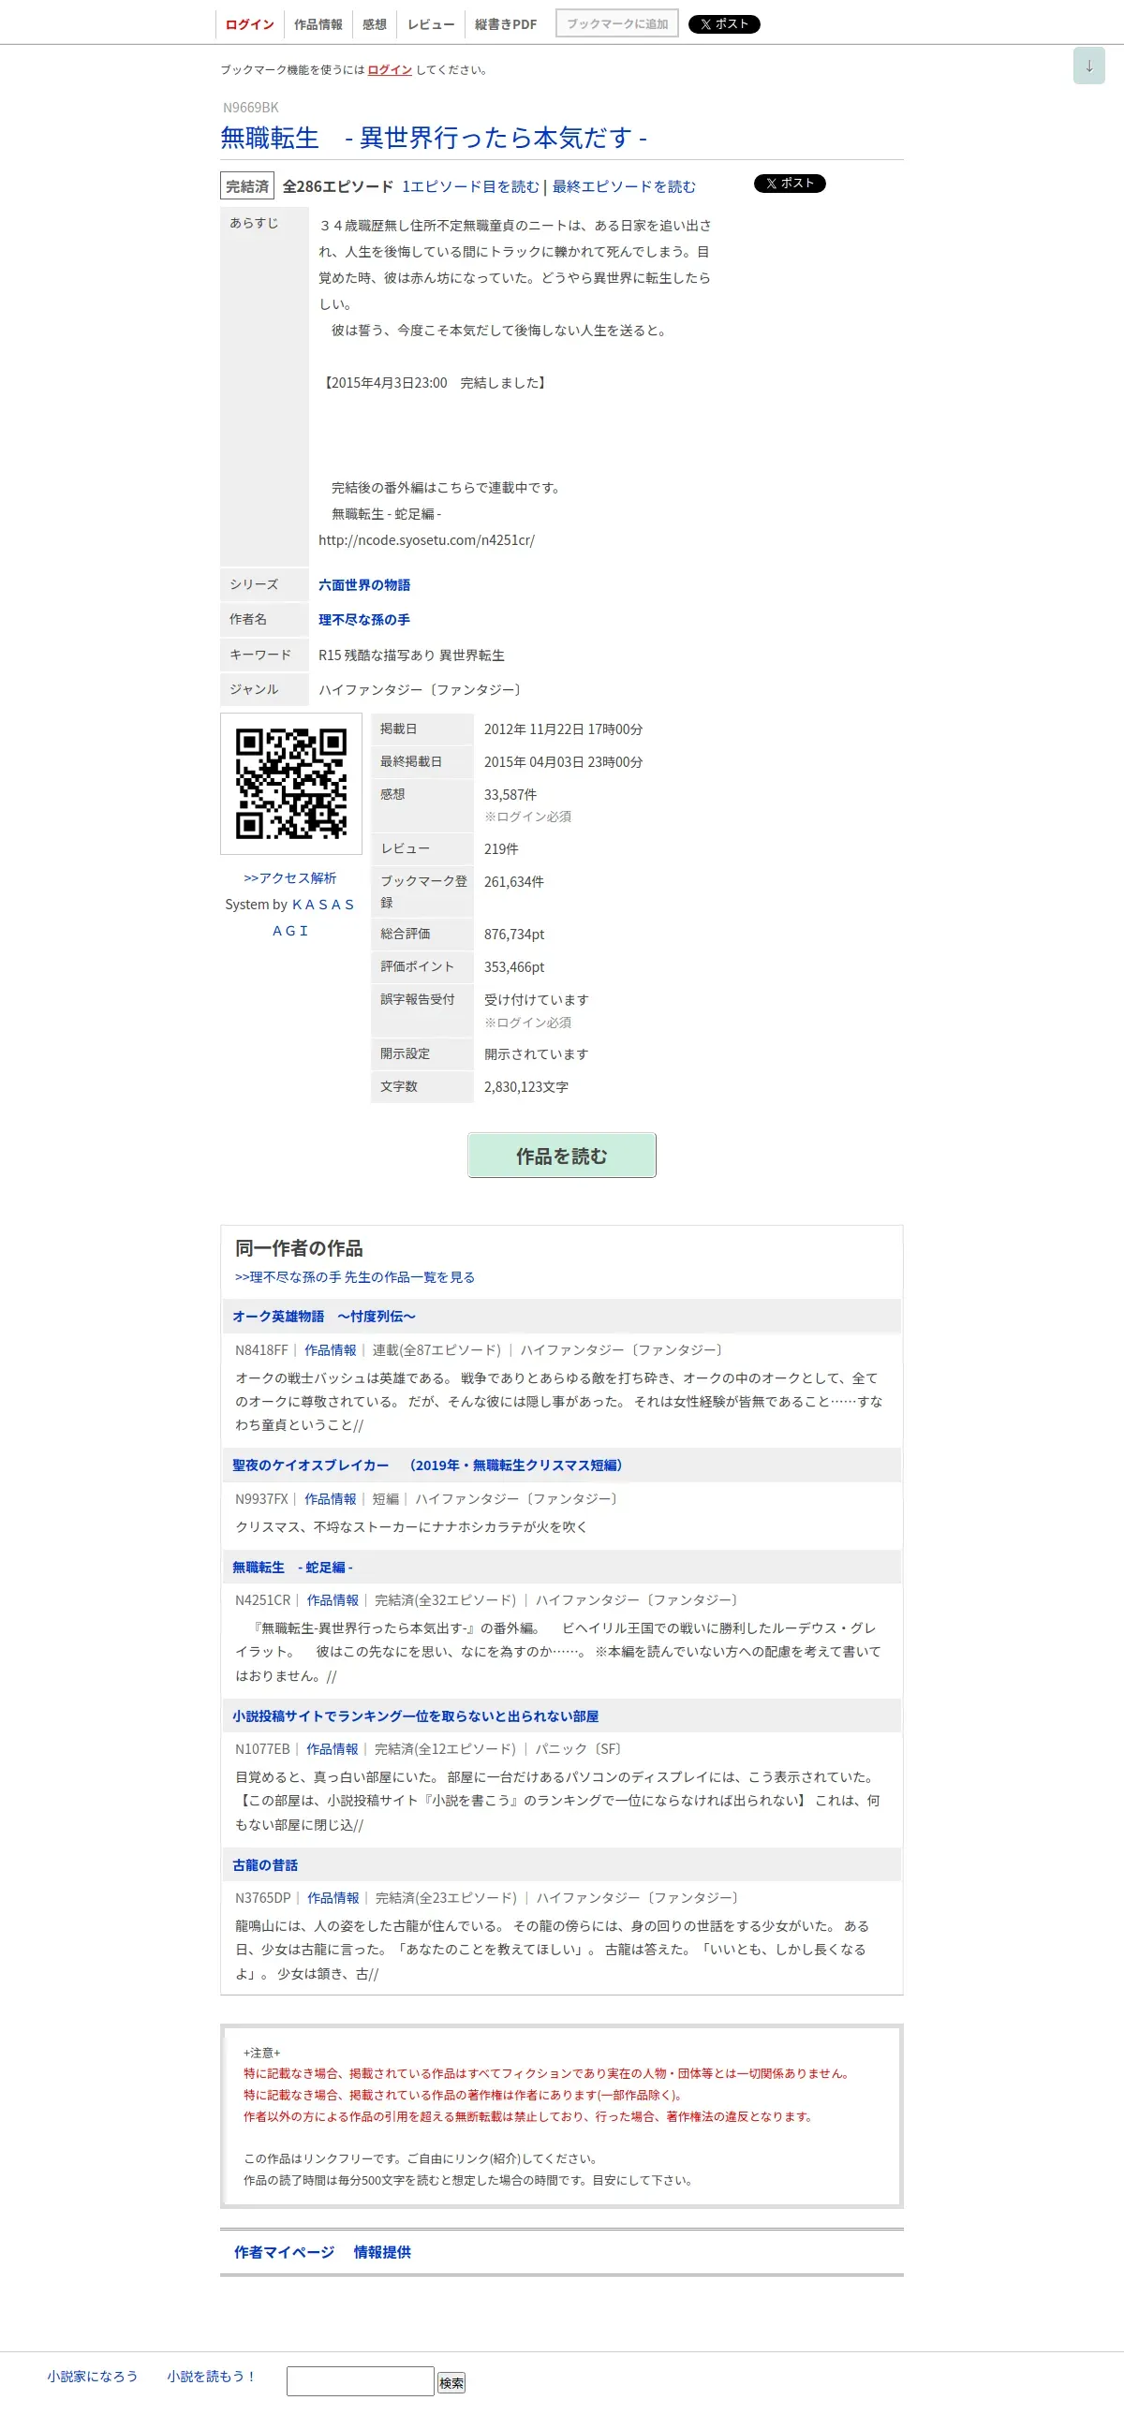Open 最終エピソードを読む link
Viewport: 1124px width, 2415px height.
(x=624, y=186)
